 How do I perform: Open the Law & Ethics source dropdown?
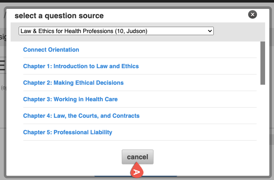click(x=116, y=31)
